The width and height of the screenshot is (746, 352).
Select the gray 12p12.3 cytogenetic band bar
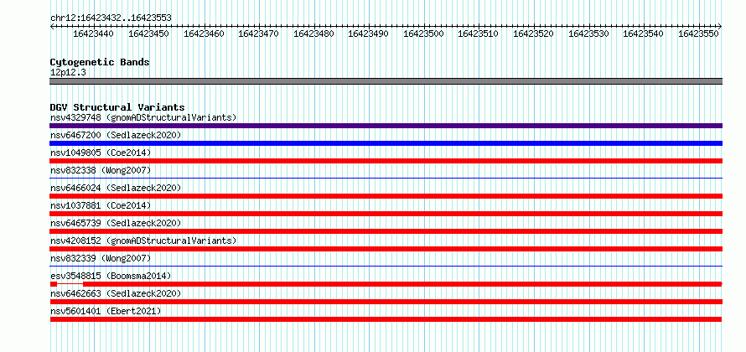tap(386, 81)
